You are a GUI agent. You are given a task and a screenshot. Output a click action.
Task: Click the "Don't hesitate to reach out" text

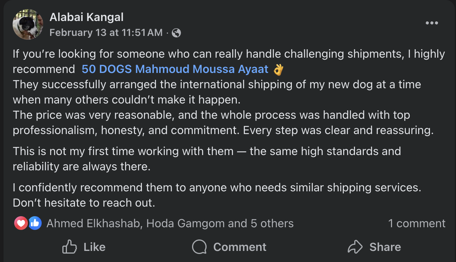coord(84,203)
